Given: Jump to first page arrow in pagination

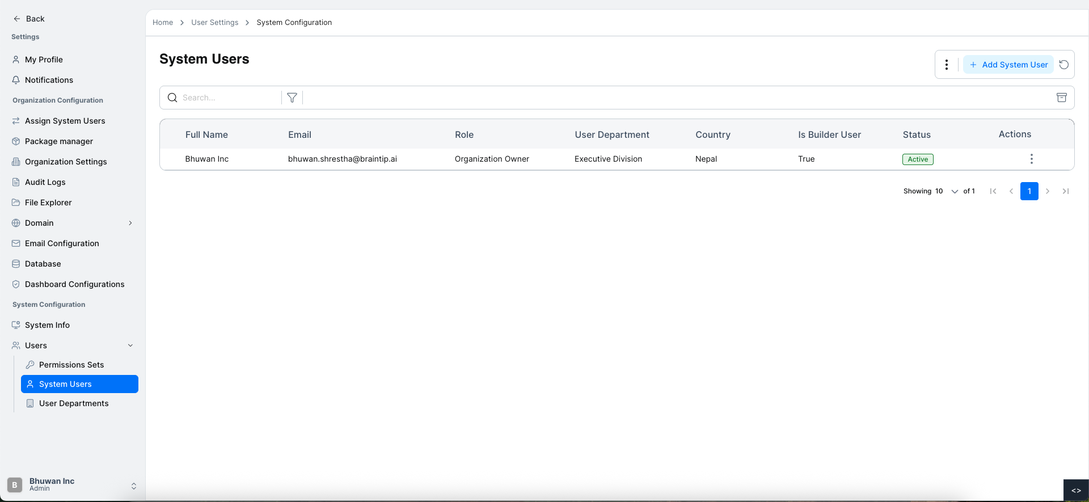Looking at the screenshot, I should (x=993, y=191).
